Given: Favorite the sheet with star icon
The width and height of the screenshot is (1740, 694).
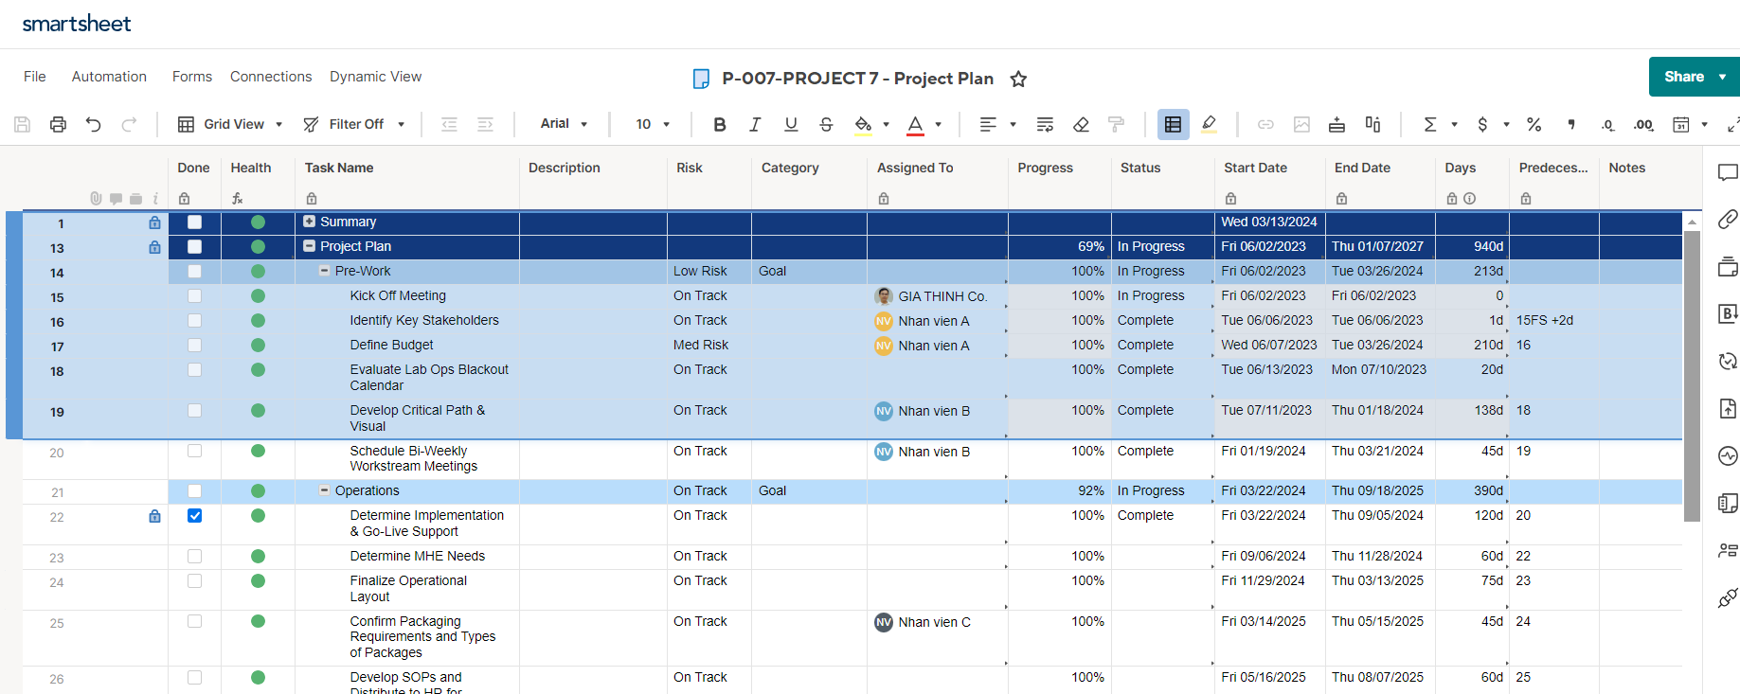Looking at the screenshot, I should (1018, 79).
